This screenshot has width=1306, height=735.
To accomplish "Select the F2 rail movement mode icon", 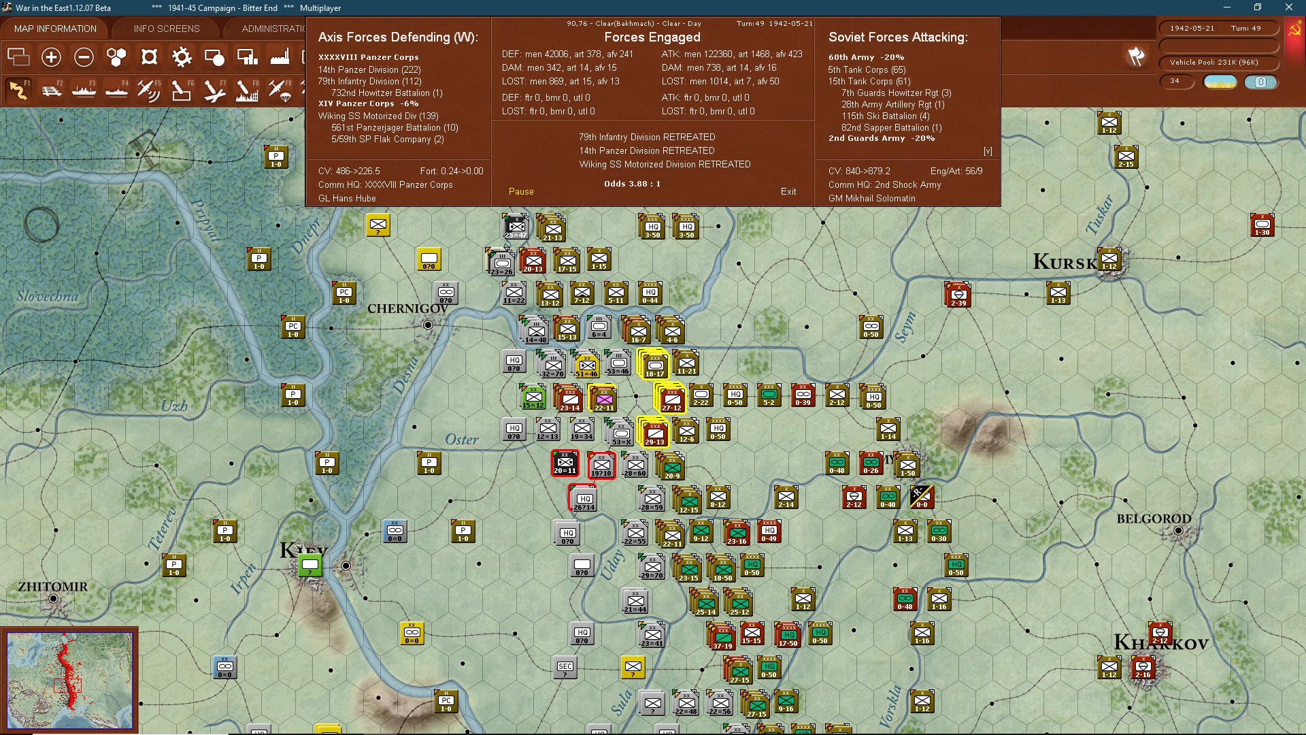I will pos(51,90).
